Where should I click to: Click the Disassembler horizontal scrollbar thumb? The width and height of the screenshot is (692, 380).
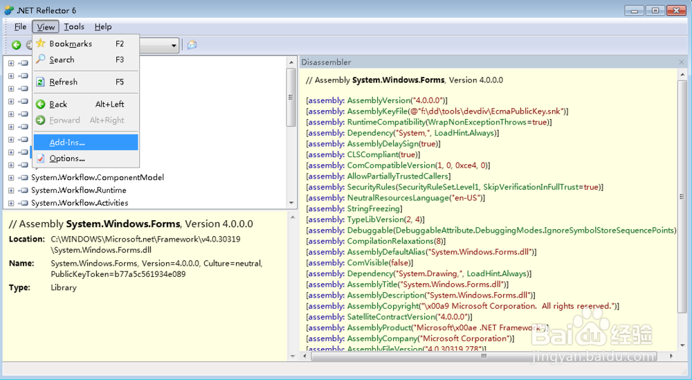[x=484, y=356]
